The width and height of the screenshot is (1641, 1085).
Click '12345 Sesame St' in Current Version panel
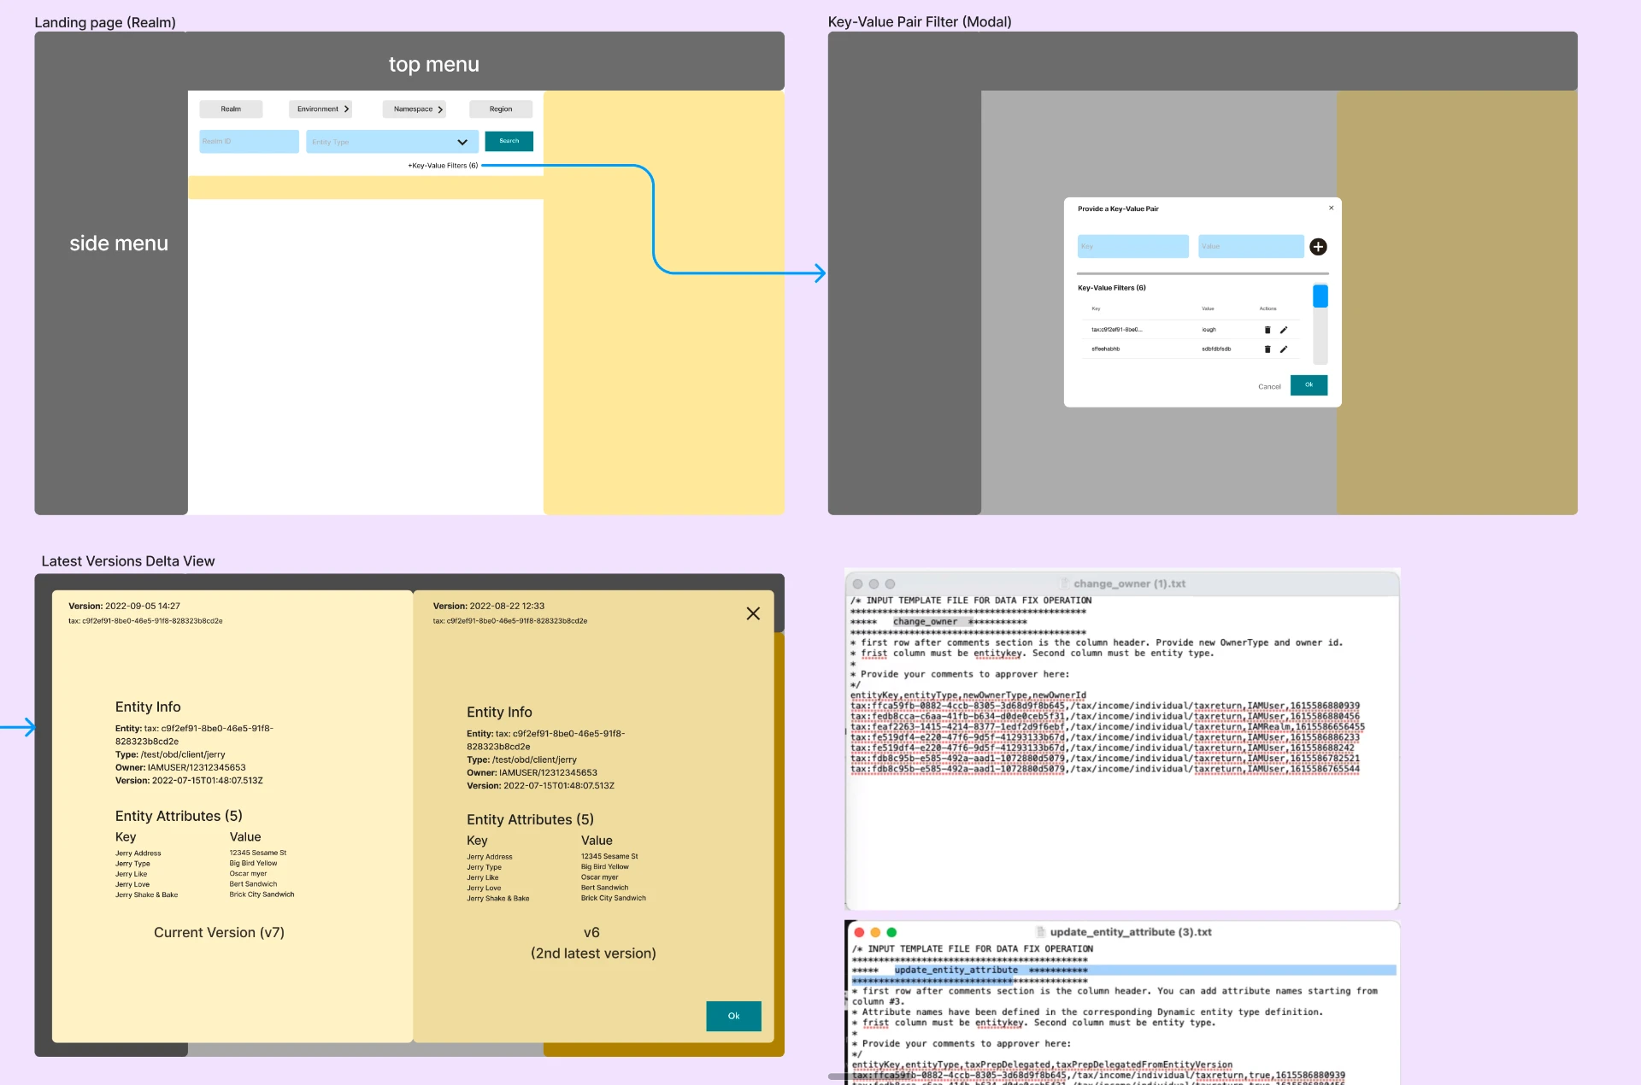click(258, 853)
